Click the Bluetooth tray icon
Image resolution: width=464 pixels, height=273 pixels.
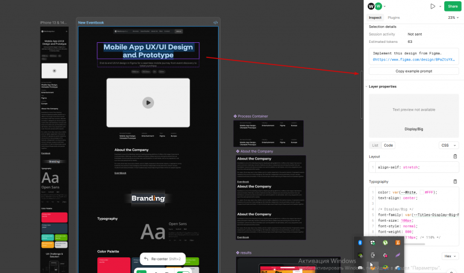(360, 243)
